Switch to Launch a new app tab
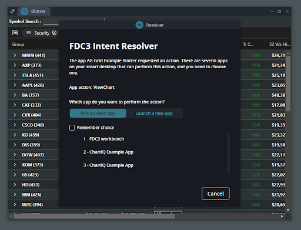This screenshot has width=301, height=230. point(154,114)
